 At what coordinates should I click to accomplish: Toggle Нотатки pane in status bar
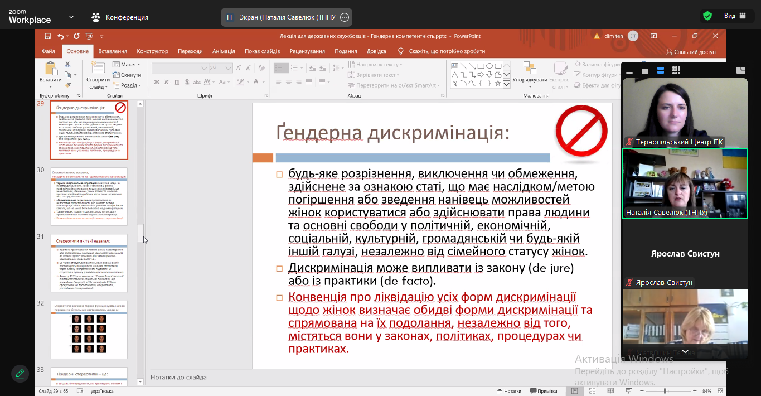tap(508, 391)
